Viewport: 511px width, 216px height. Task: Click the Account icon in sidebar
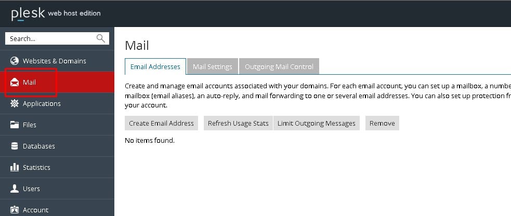point(15,210)
